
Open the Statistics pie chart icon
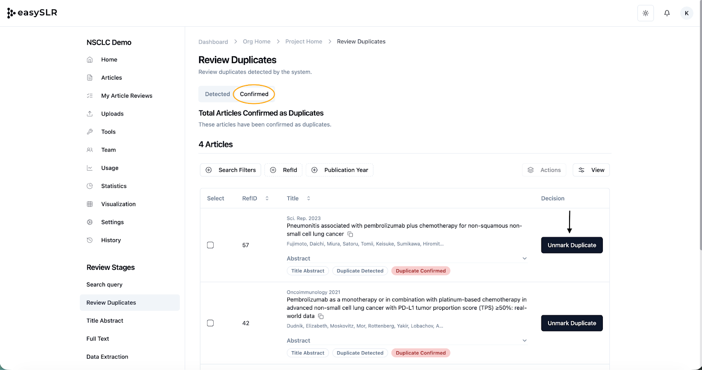(x=90, y=186)
